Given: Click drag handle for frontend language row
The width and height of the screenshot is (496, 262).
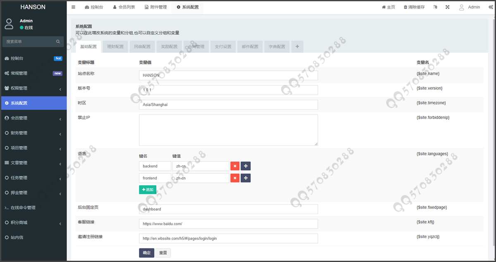Looking at the screenshot, I should click(246, 178).
